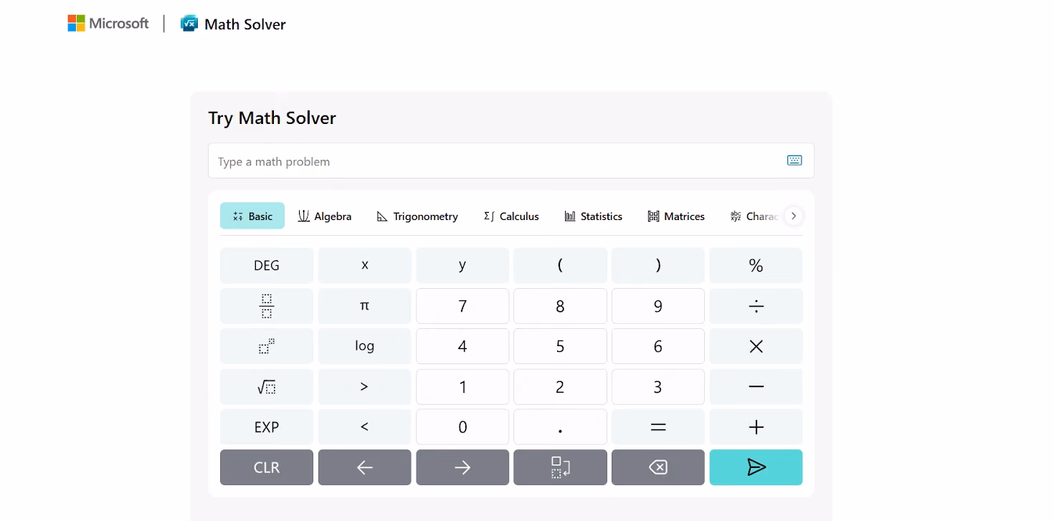The height and width of the screenshot is (521, 1054).
Task: Click the greater than key
Action: [x=365, y=387]
